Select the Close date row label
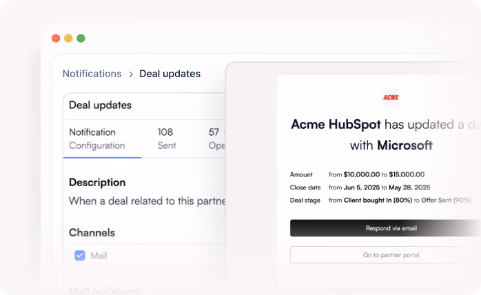This screenshot has width=481, height=295. click(x=305, y=187)
